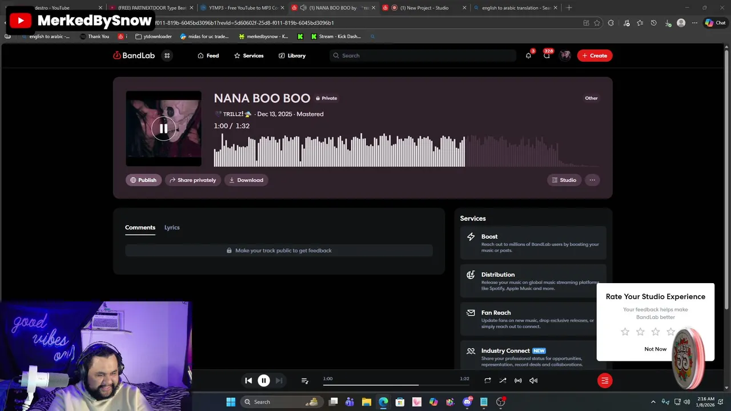Open Discord from the taskbar
Viewport: 731px width, 411px height.
467,402
